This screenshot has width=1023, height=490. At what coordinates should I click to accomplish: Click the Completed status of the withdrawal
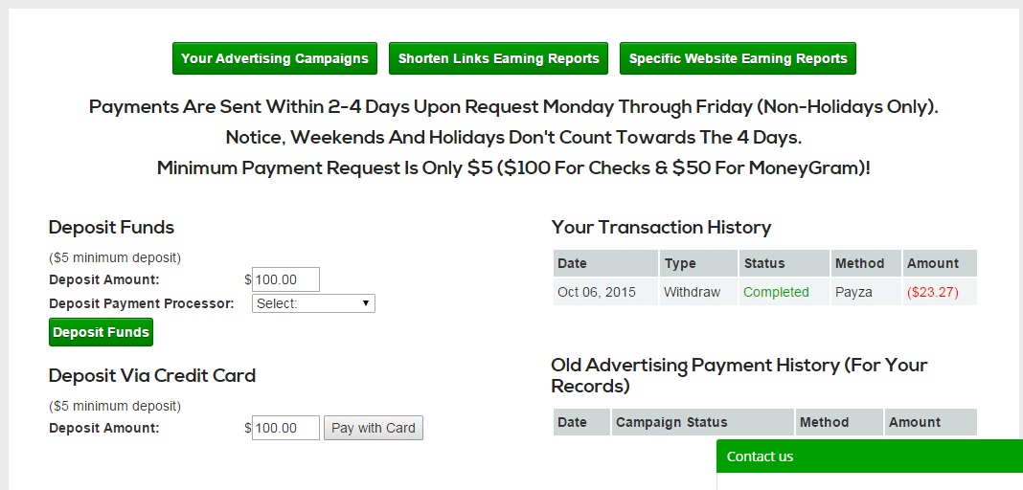point(776,292)
